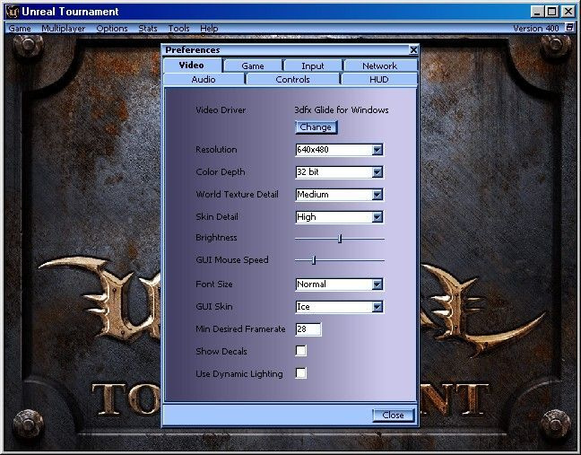Switch to the Audio tab
Image resolution: width=581 pixels, height=455 pixels.
click(204, 79)
